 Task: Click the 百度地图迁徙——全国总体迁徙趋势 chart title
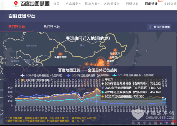(88, 70)
